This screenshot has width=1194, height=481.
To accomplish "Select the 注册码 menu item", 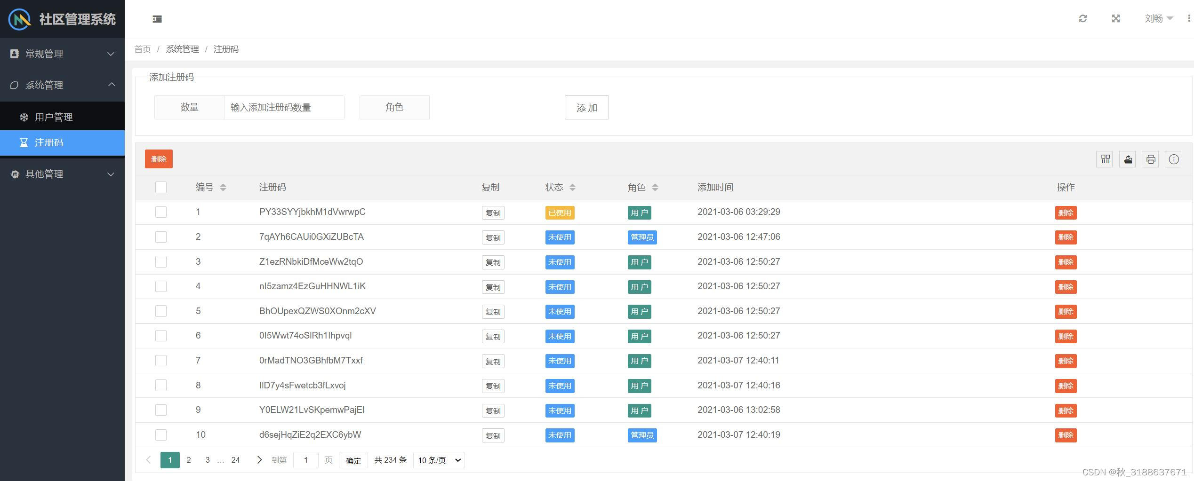I will (62, 142).
